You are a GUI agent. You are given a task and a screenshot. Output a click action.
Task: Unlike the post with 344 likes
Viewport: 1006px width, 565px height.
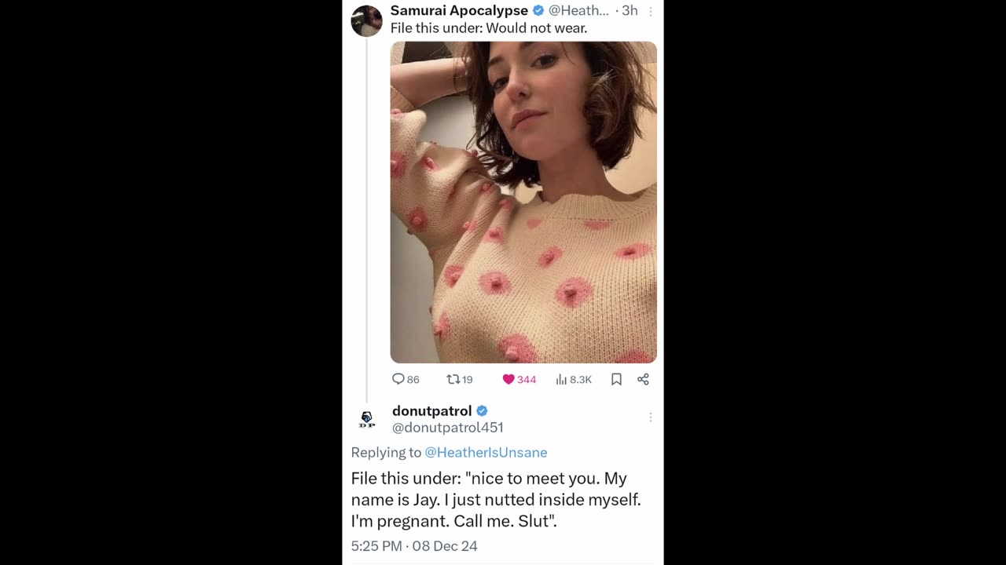pyautogui.click(x=519, y=379)
